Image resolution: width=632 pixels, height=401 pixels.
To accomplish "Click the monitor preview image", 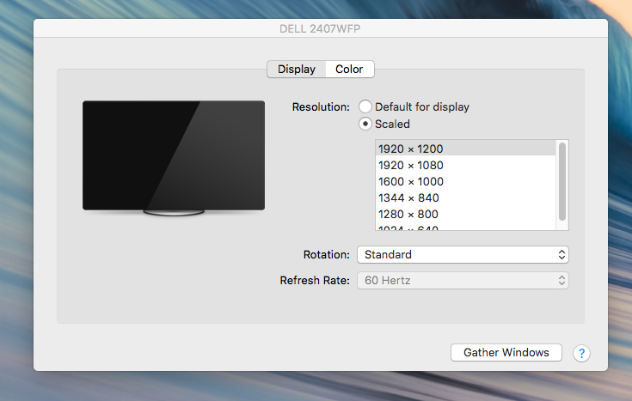I will (174, 158).
